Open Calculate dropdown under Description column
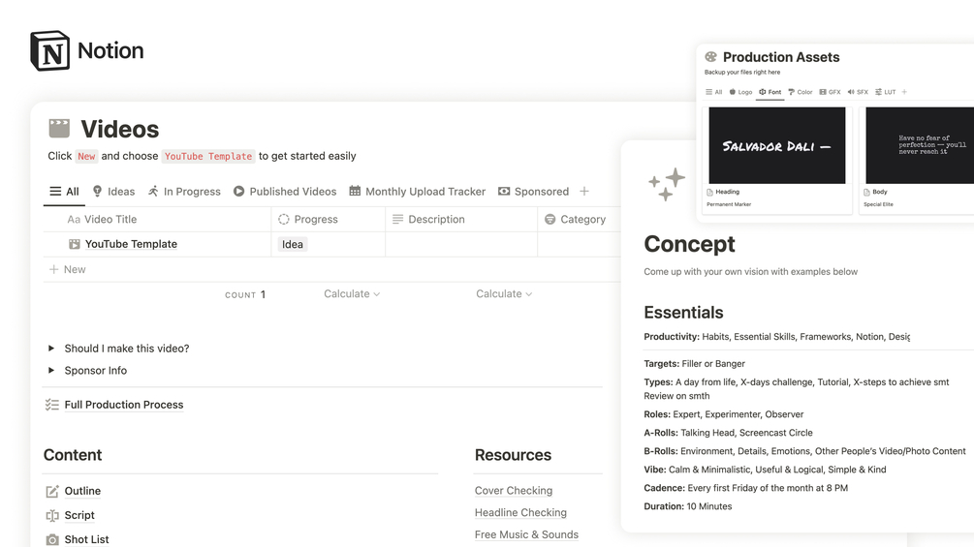This screenshot has height=547, width=974. [504, 294]
